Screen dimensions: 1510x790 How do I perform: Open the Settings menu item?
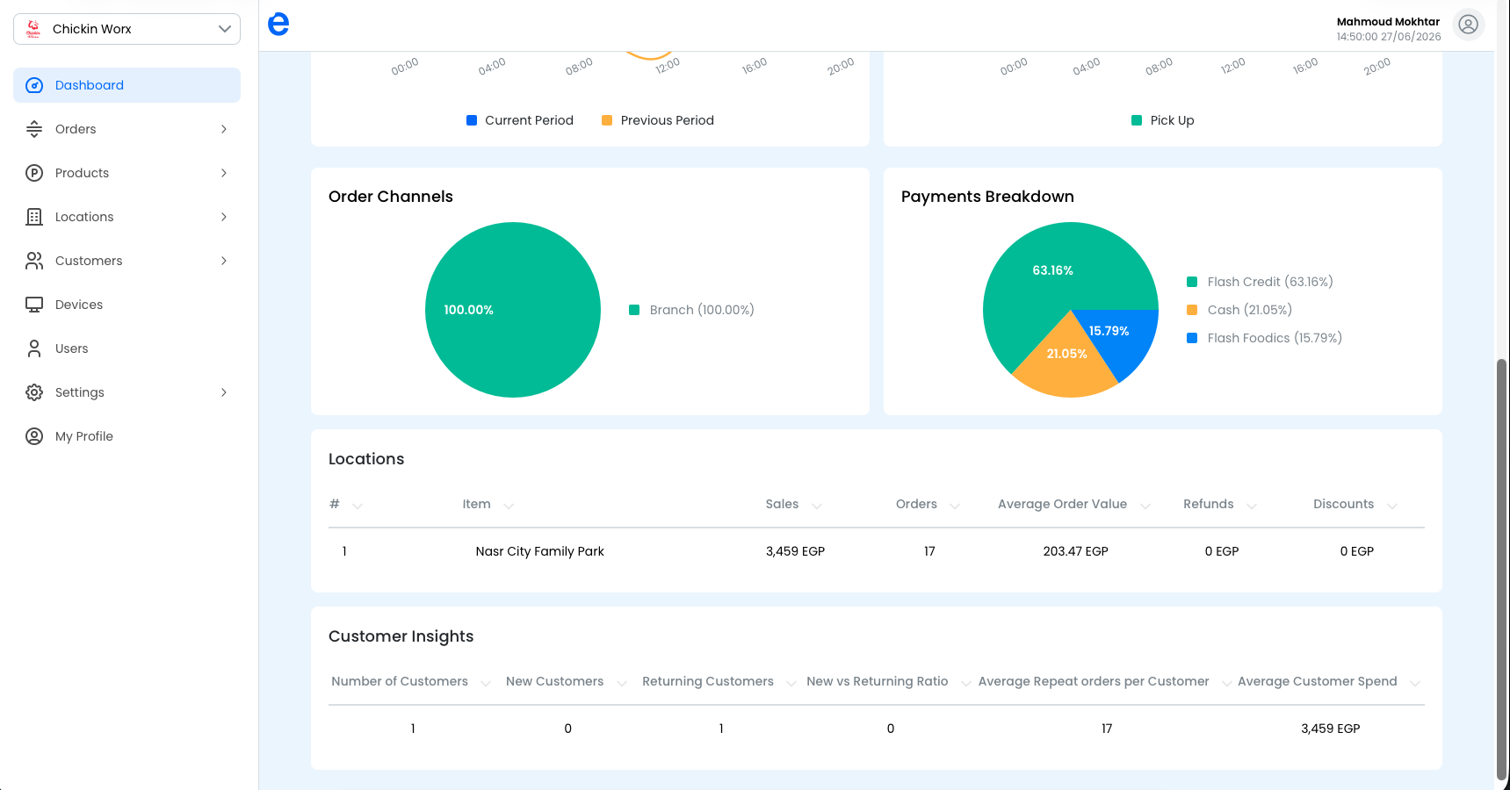(126, 392)
